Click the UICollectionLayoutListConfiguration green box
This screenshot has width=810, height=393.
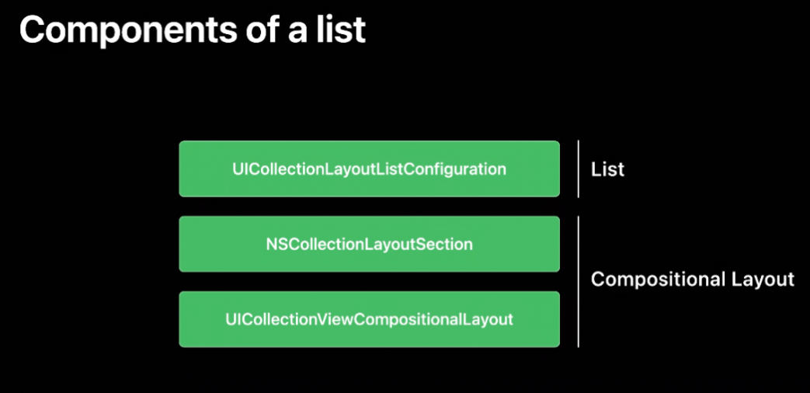tap(369, 169)
